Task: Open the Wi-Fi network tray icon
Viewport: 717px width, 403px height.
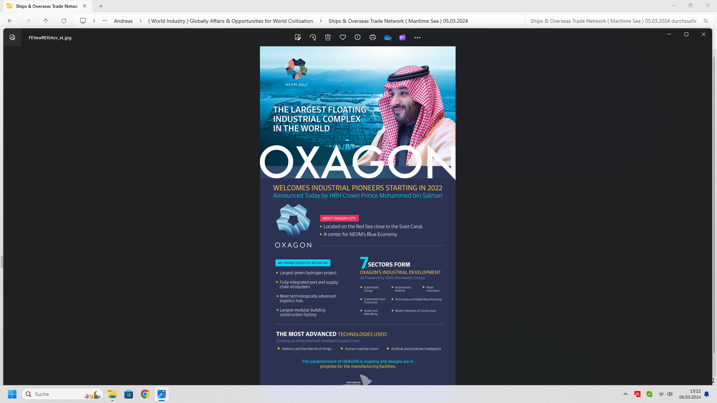Action: click(661, 394)
